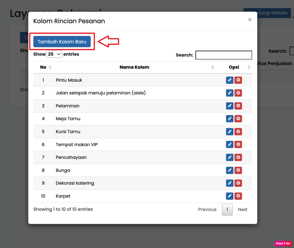Edit the Pencahayaan entry

(x=229, y=157)
